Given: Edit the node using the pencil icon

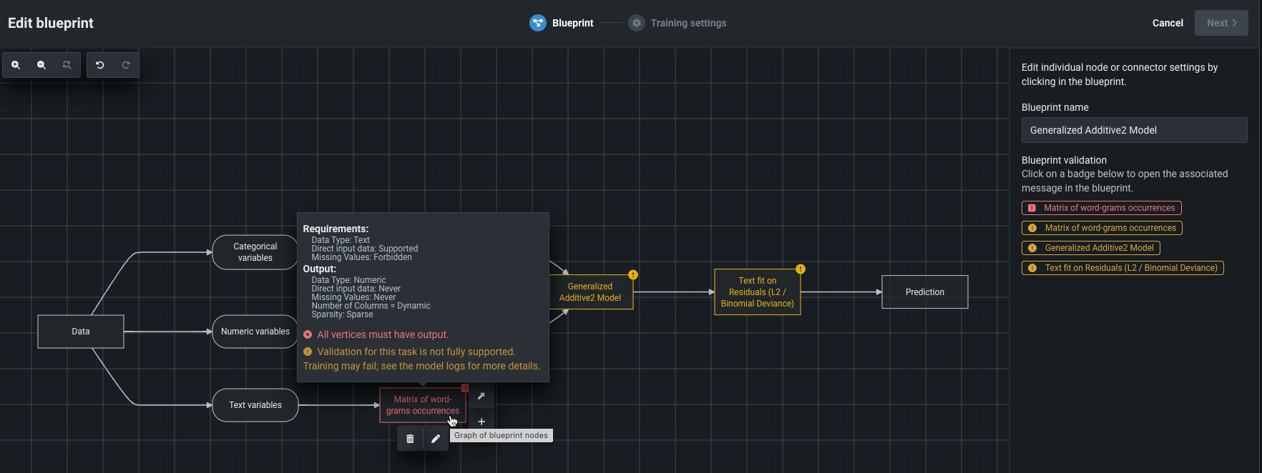Looking at the screenshot, I should point(436,439).
